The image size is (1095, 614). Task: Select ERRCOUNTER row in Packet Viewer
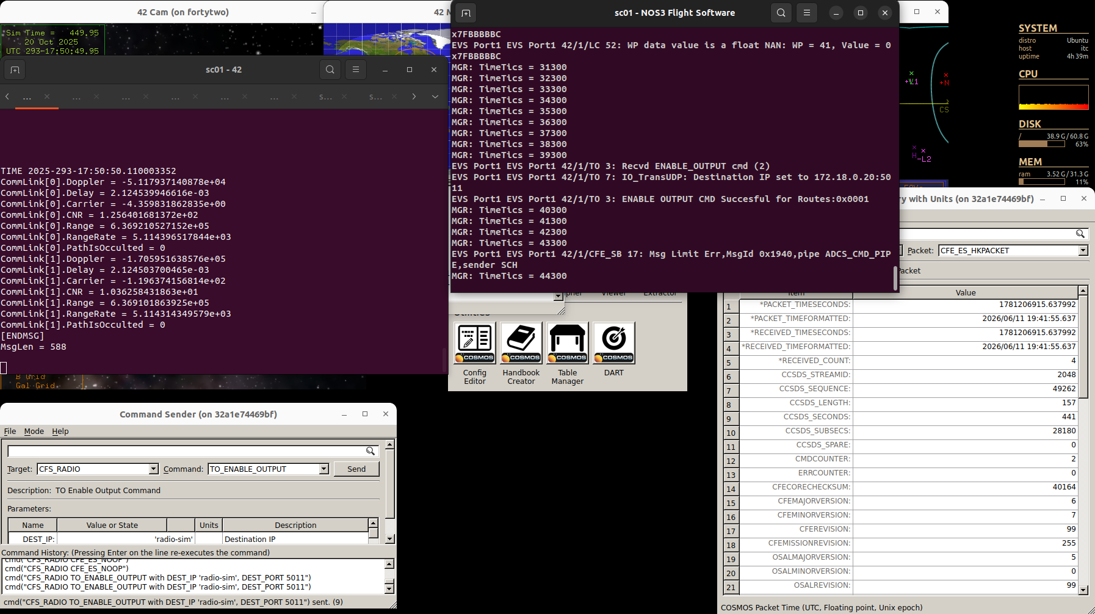pyautogui.click(x=900, y=473)
